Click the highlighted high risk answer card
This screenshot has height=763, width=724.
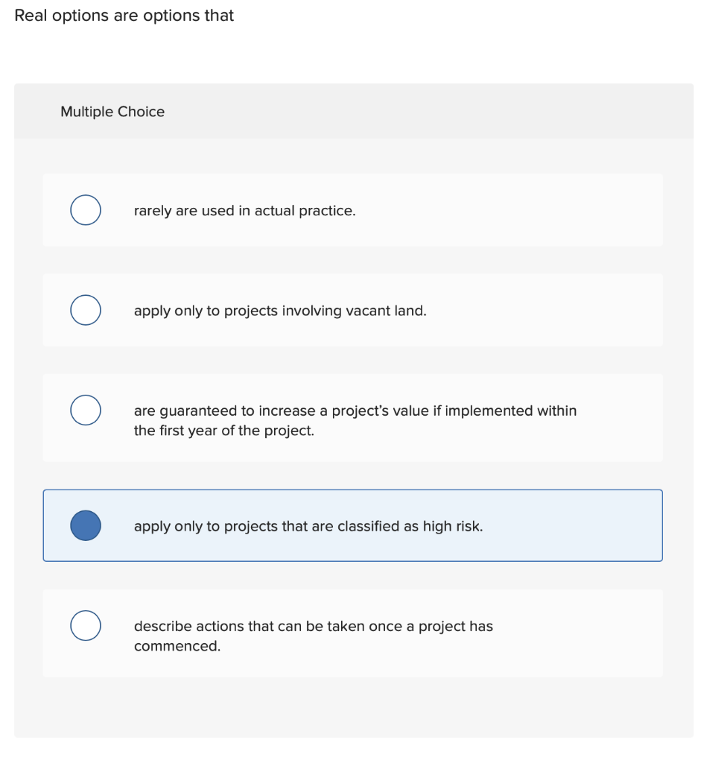pos(353,525)
